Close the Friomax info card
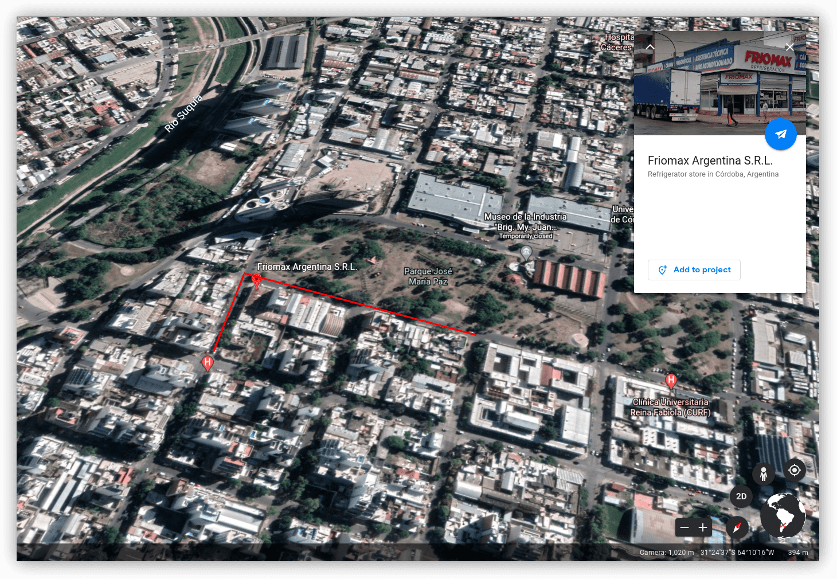This screenshot has width=837, height=579. click(790, 47)
